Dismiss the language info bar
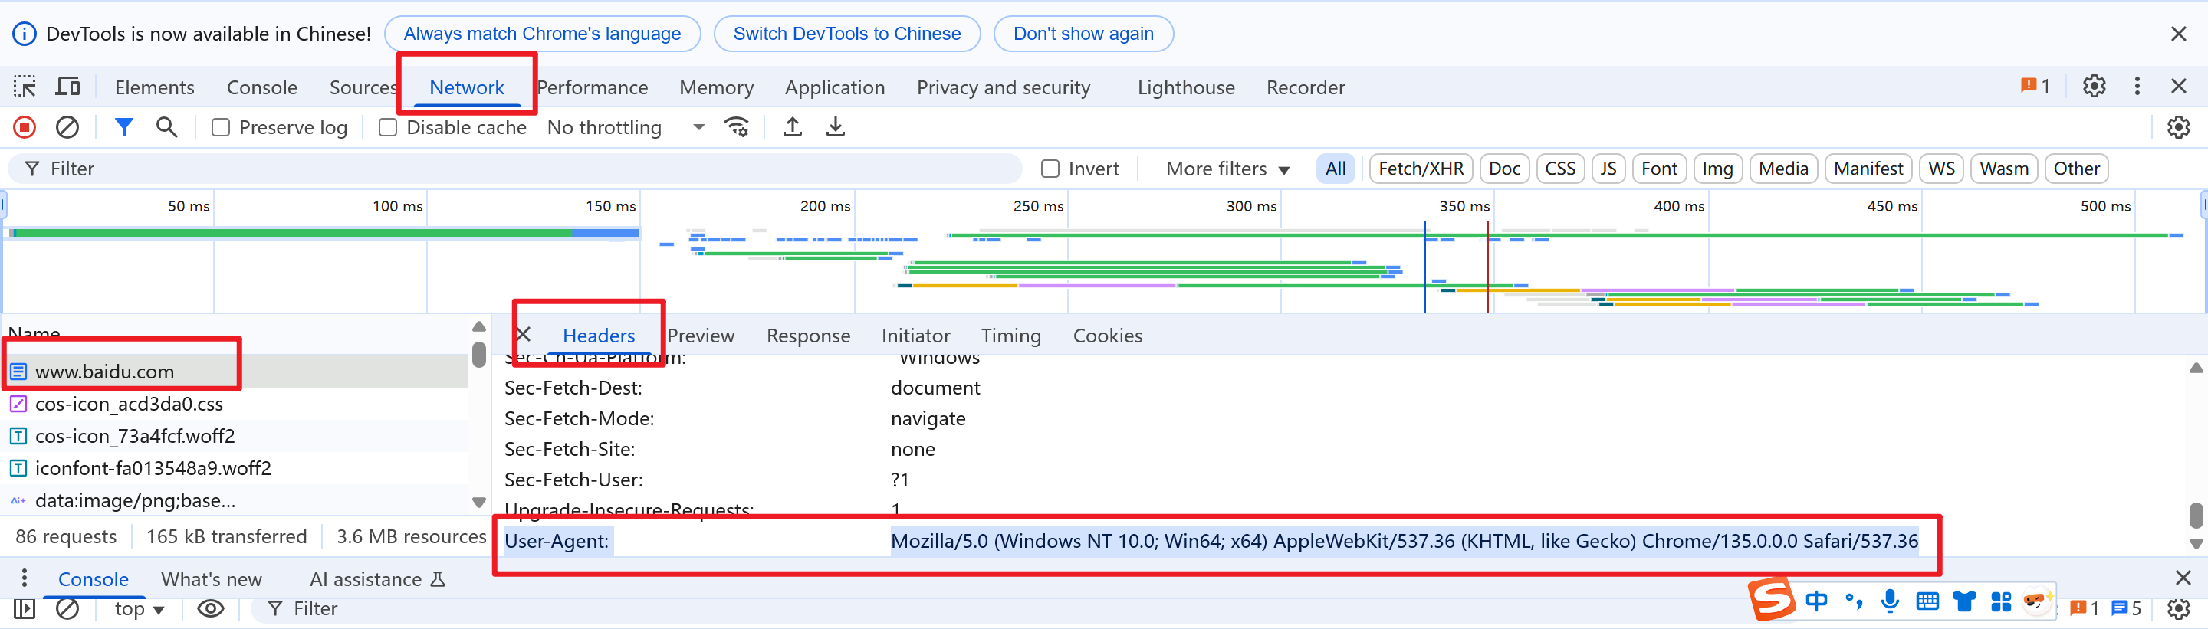The width and height of the screenshot is (2208, 629). pos(2179,34)
